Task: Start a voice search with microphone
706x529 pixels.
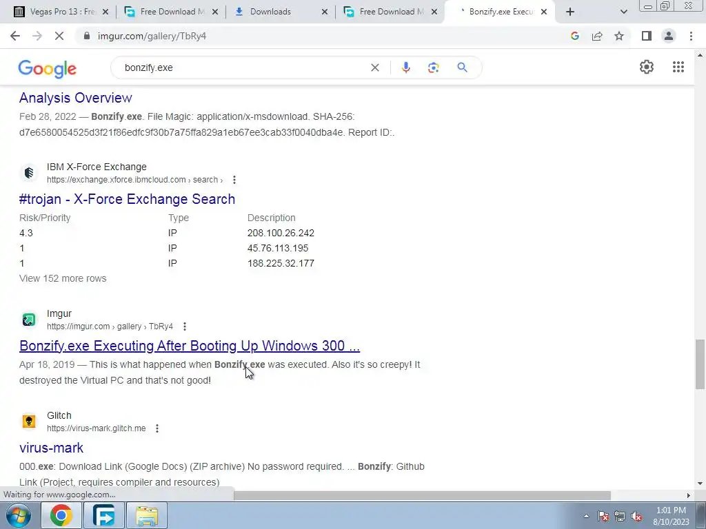Action: tap(405, 68)
